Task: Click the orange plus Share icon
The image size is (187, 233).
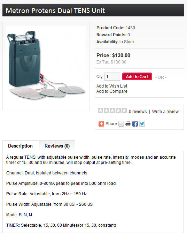Action: (x=101, y=124)
